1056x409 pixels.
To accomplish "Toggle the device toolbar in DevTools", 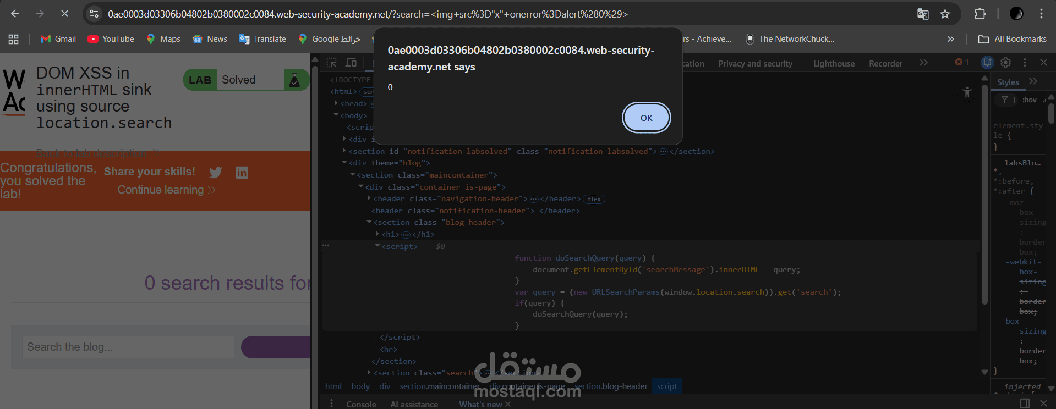I will tap(351, 63).
